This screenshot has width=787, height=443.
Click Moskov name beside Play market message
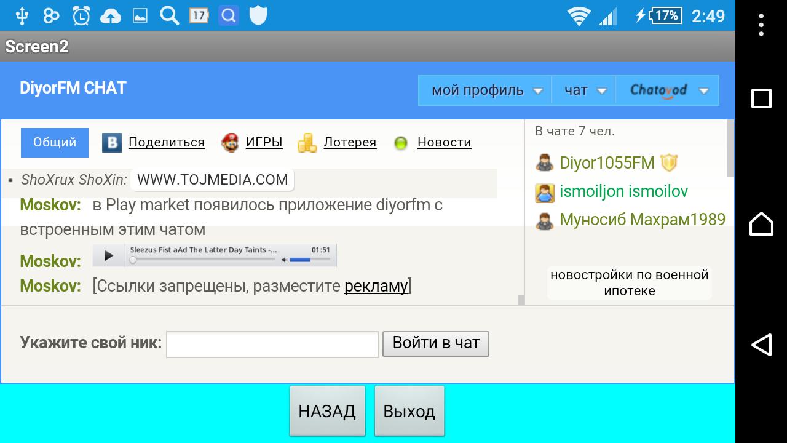(x=50, y=205)
